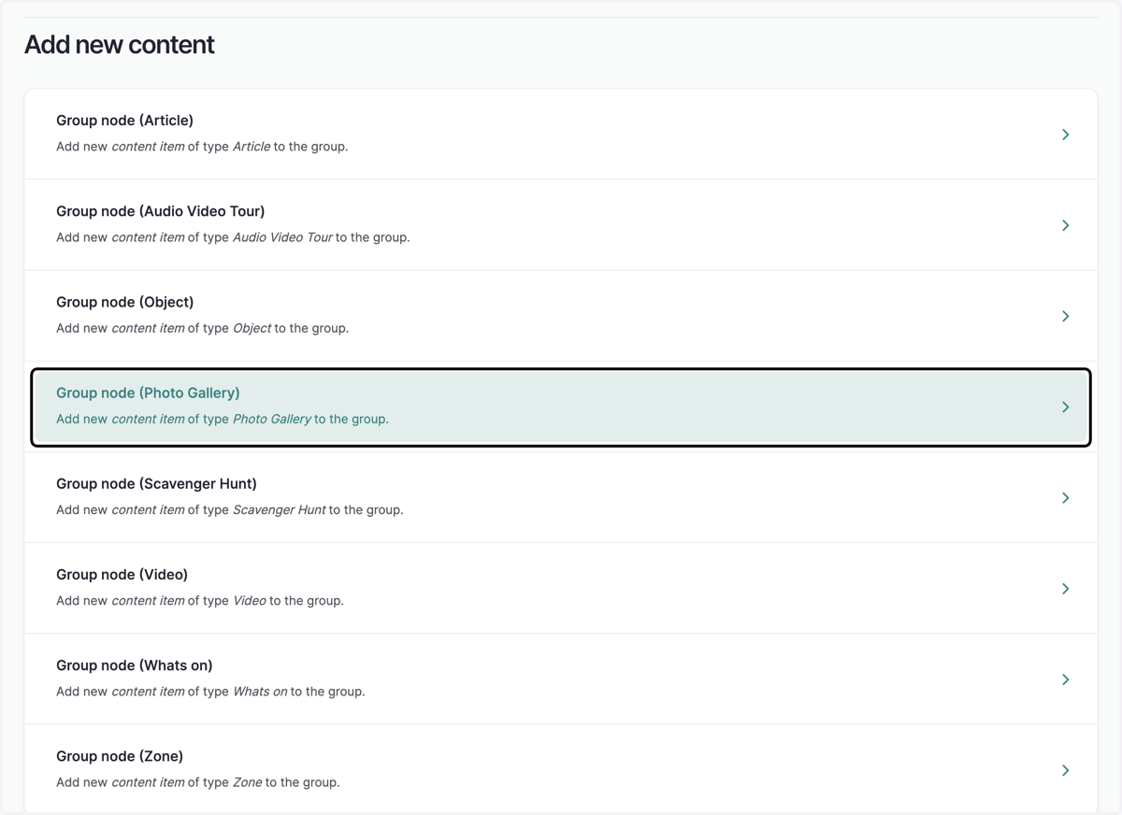
Task: Click description text mentioning type Object
Action: [x=202, y=328]
